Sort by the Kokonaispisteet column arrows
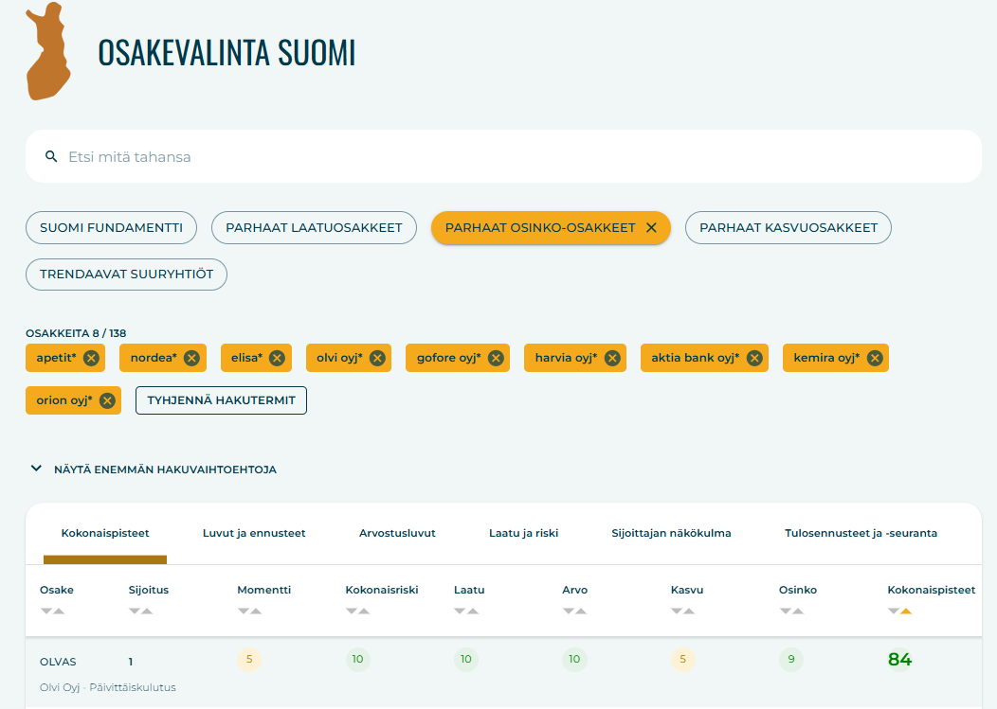Viewport: 997px width, 709px height. (x=899, y=612)
